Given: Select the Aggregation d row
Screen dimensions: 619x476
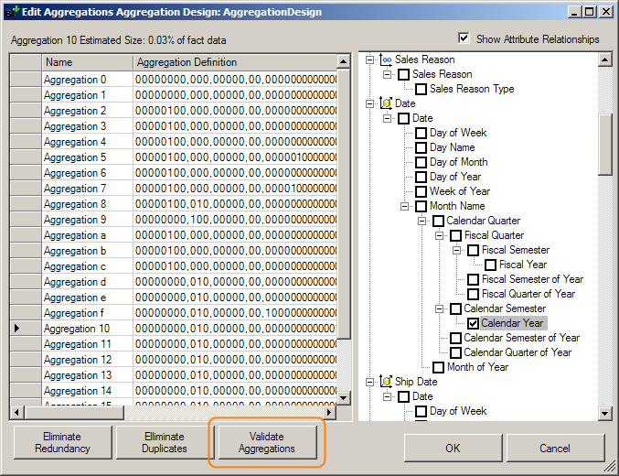Looking at the screenshot, I should pyautogui.click(x=174, y=282).
